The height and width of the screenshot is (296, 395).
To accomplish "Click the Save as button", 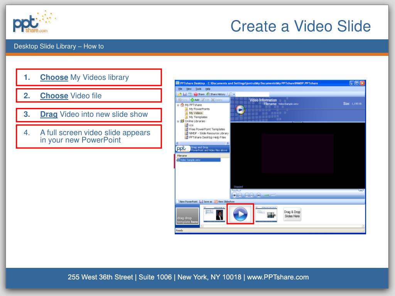I will pyautogui.click(x=206, y=202).
